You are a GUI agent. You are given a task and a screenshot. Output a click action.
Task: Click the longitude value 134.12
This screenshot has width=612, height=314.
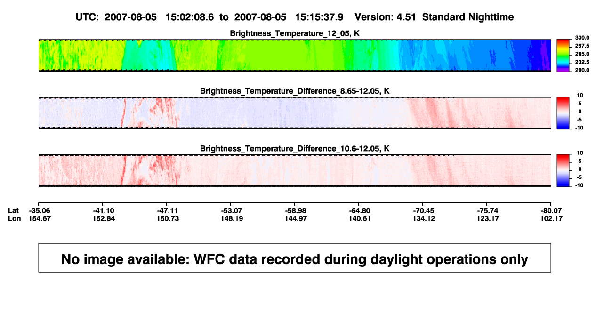pos(424,218)
